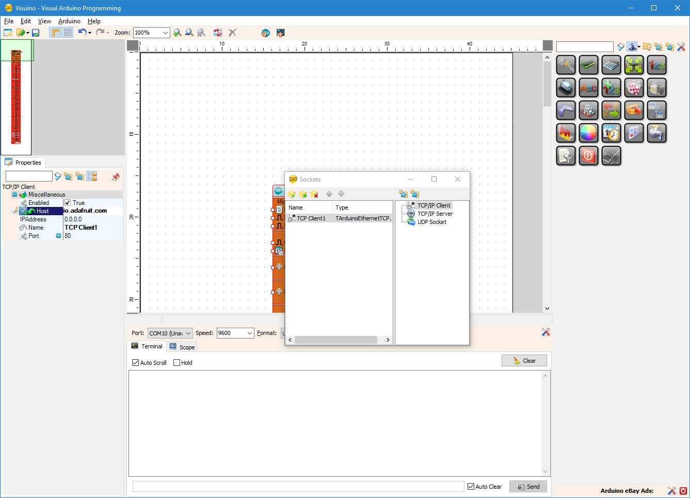The image size is (690, 498).
Task: Toggle the Auto Scroll checkbox
Action: point(135,362)
